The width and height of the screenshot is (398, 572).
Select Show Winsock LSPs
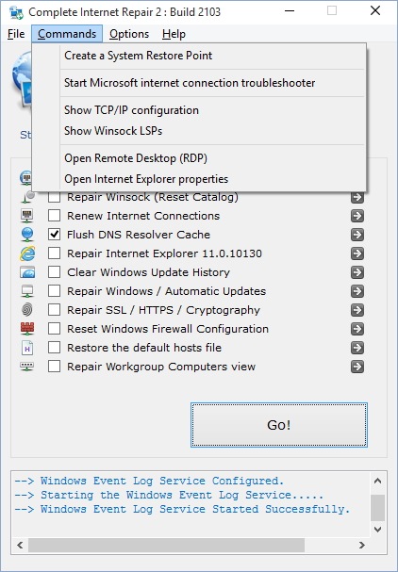(213, 131)
